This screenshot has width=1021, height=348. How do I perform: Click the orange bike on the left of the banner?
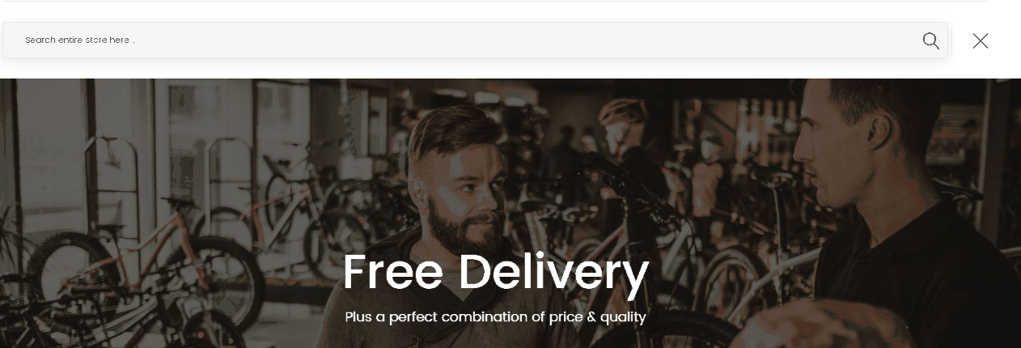point(154,243)
